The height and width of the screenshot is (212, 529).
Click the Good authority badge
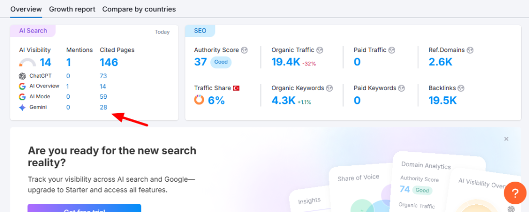221,62
